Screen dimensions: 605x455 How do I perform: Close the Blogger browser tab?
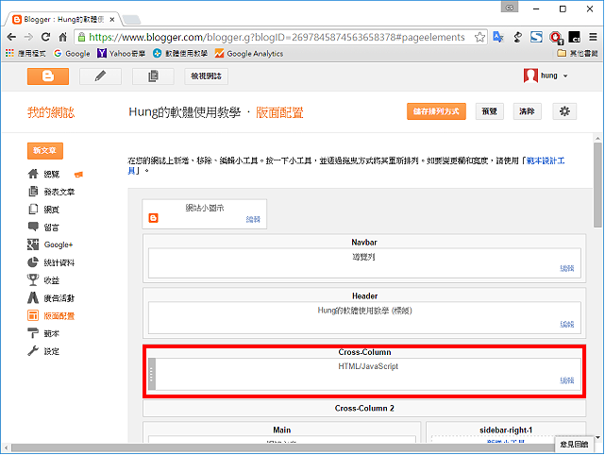click(112, 19)
